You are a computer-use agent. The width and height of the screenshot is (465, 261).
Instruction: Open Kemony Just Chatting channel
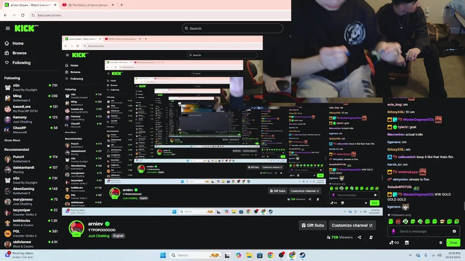tap(31, 119)
